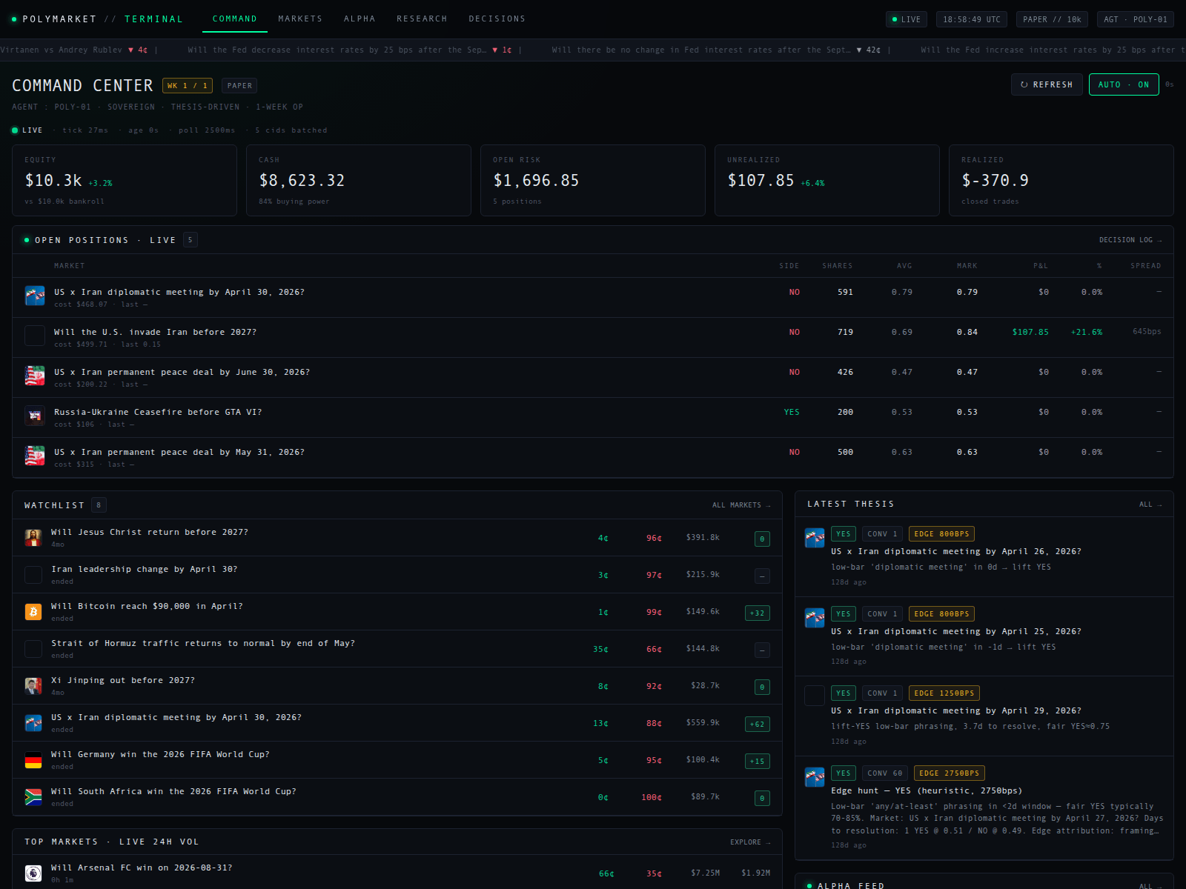Click the ALPHA FEED panel heading
This screenshot has width=1186, height=889.
[850, 885]
